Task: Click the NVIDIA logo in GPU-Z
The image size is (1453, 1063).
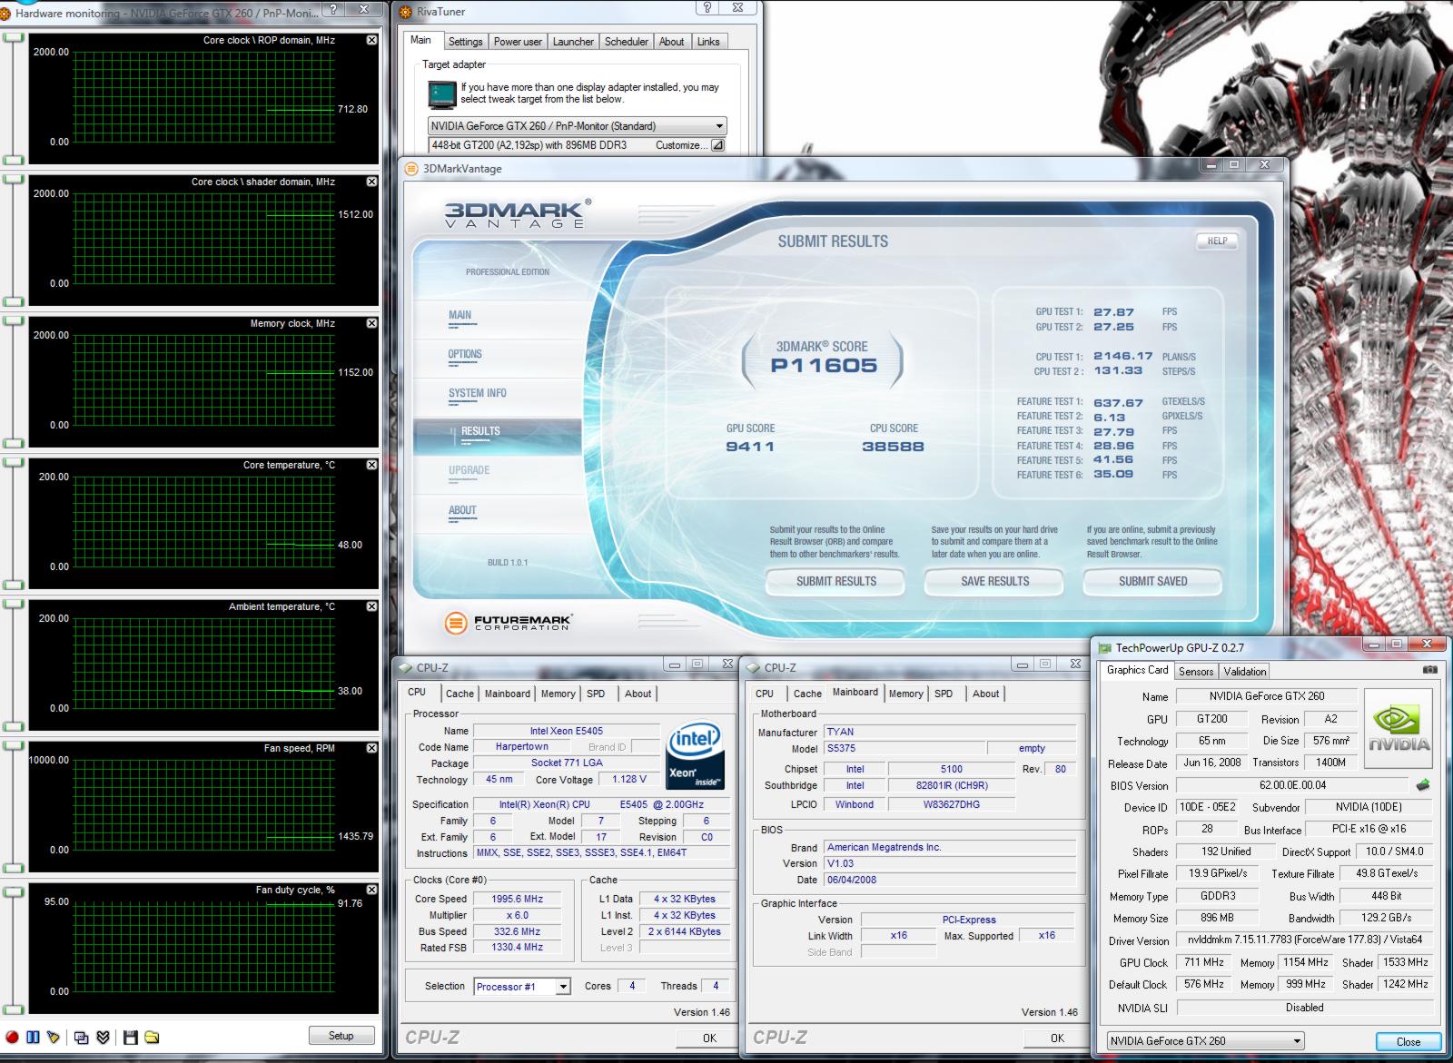Action: [1399, 729]
